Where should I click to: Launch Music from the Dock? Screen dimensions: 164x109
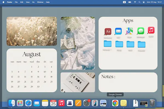pyautogui.click(x=61, y=103)
